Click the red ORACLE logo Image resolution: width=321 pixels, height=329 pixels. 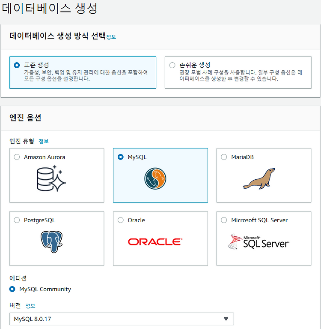point(155,242)
